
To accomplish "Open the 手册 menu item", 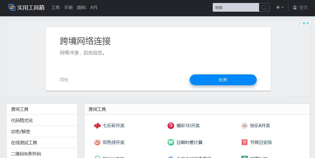I will tap(68, 8).
